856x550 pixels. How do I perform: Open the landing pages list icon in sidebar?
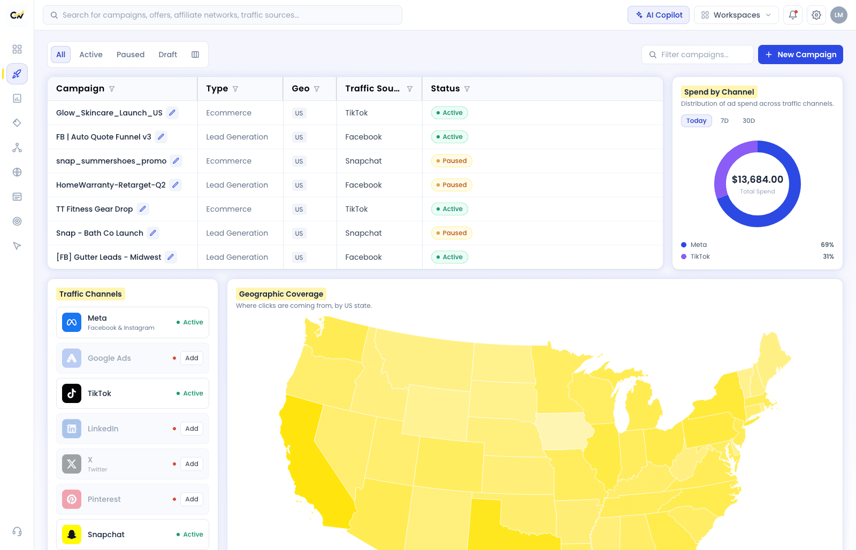click(x=17, y=197)
